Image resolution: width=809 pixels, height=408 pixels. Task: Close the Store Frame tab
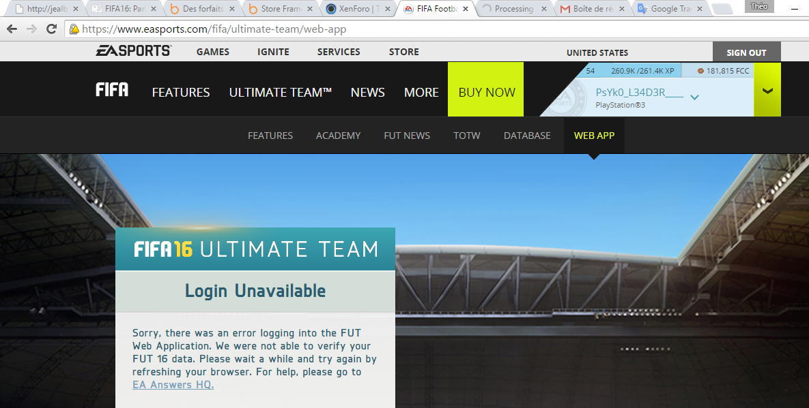tap(310, 9)
